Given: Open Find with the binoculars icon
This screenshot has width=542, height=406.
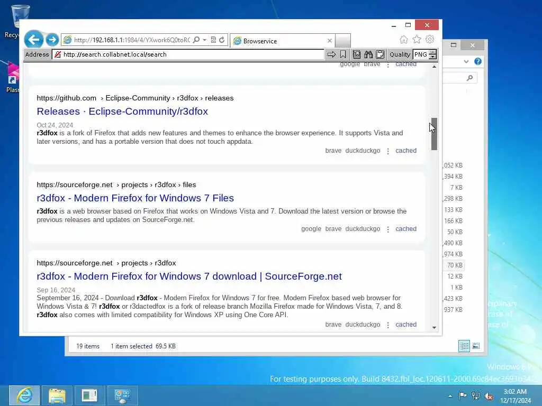Looking at the screenshot, I should (368, 54).
